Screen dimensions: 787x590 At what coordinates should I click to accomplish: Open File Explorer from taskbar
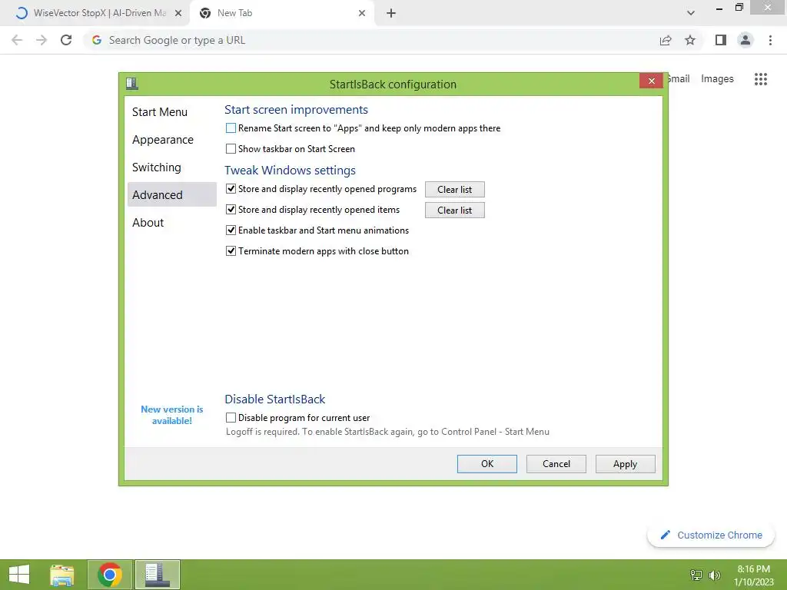point(62,575)
